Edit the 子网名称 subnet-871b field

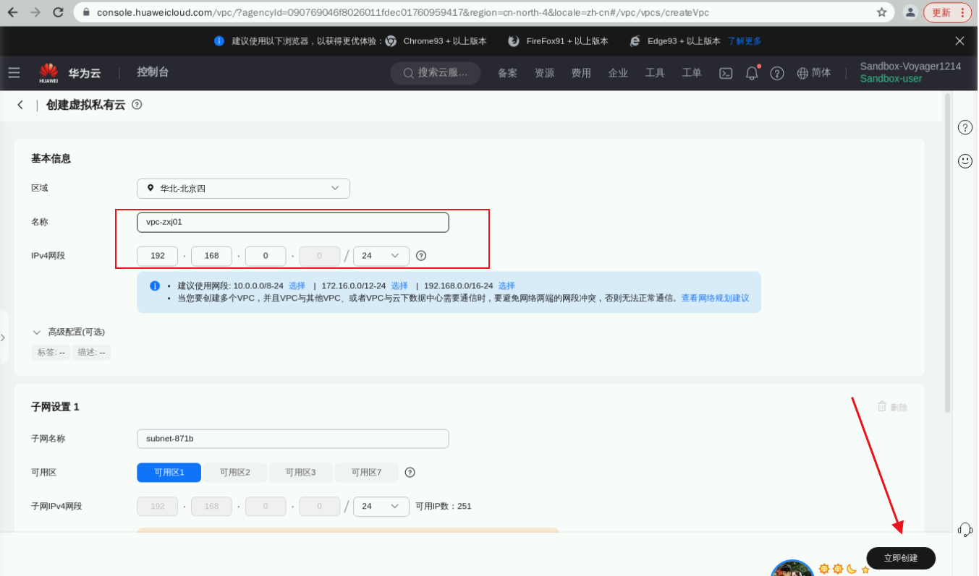(x=293, y=439)
